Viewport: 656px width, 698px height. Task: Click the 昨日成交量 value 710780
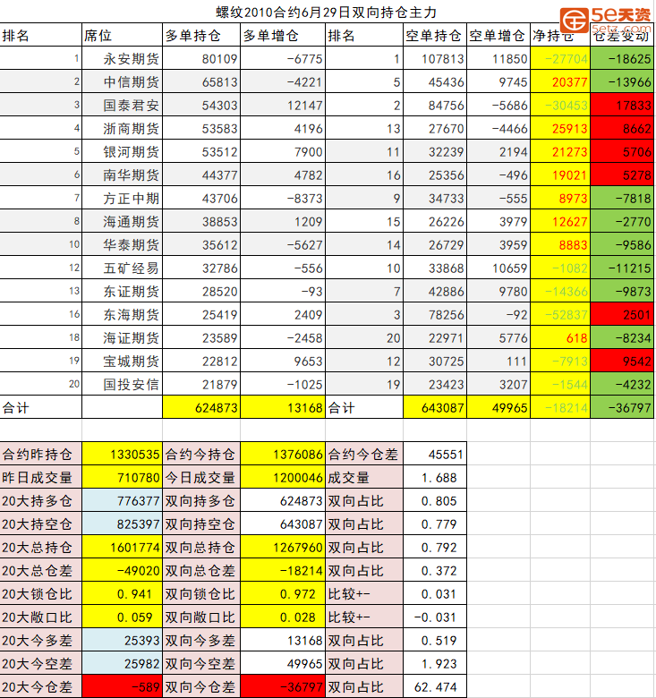122,477
